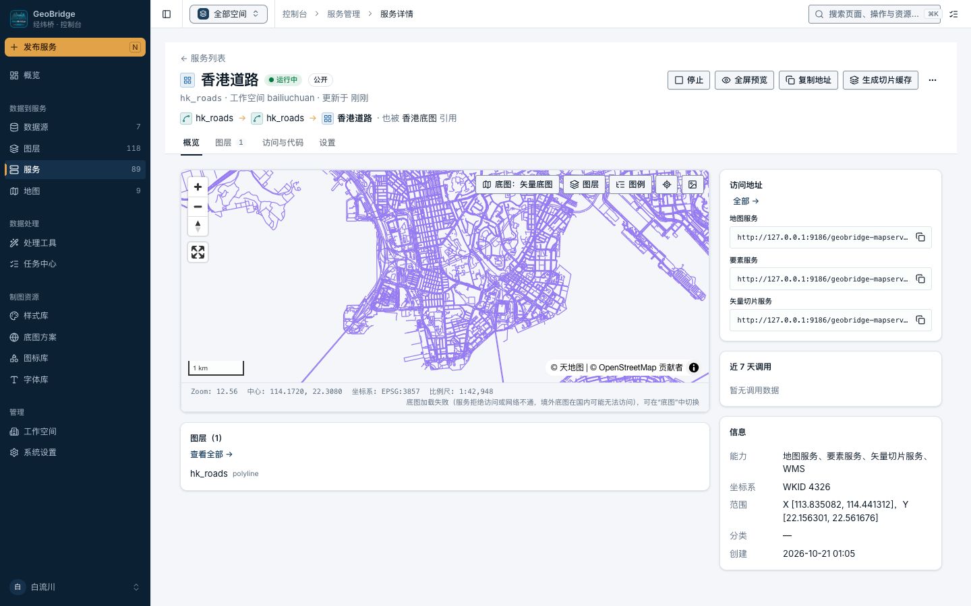
Task: Click 生成切片缓存 button
Action: click(x=881, y=80)
